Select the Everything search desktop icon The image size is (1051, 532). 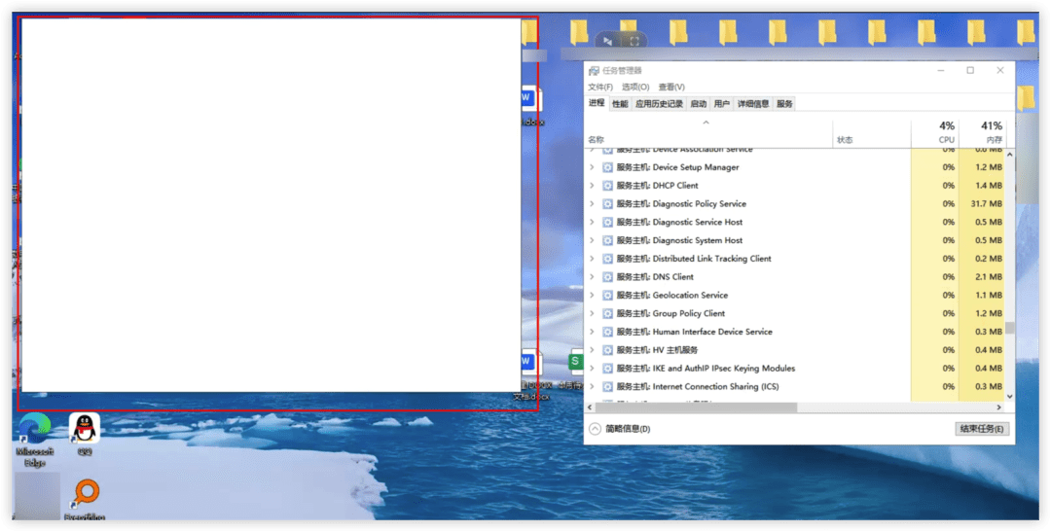(x=85, y=499)
